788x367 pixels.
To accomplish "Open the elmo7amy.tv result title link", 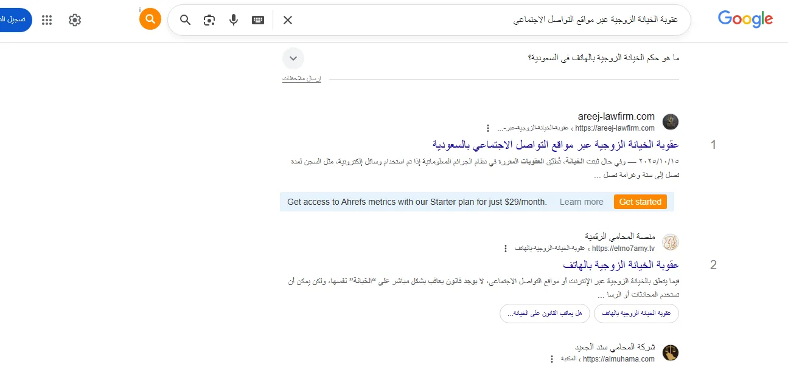I will click(x=621, y=265).
